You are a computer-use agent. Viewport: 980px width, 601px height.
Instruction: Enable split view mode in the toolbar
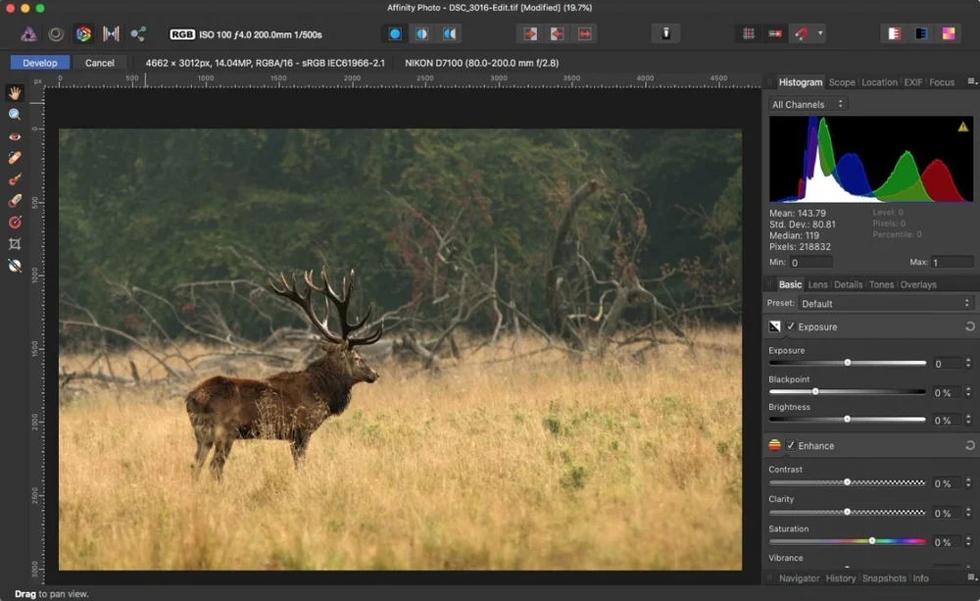click(421, 32)
